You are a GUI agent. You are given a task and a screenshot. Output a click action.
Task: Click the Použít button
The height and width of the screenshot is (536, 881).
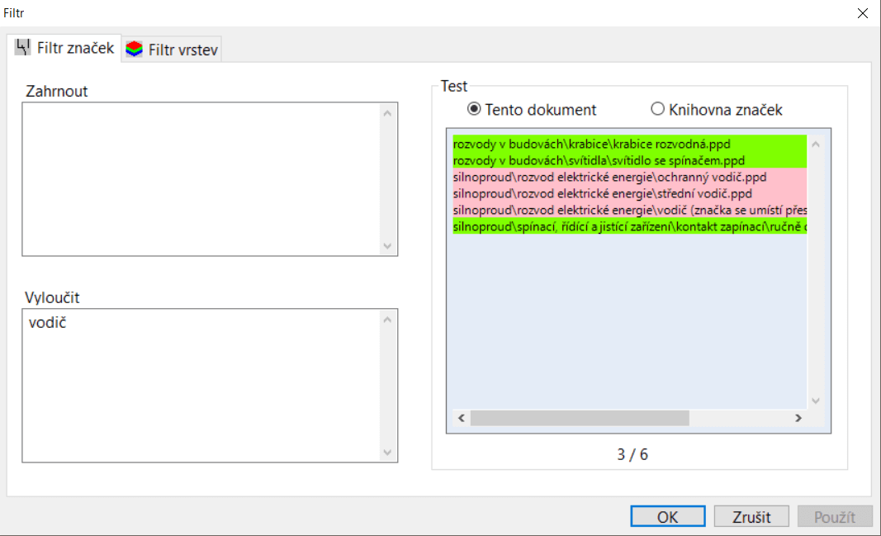coord(835,516)
